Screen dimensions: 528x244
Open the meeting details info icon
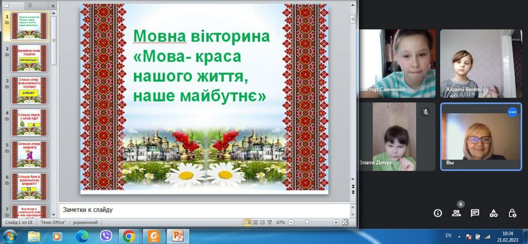438,213
